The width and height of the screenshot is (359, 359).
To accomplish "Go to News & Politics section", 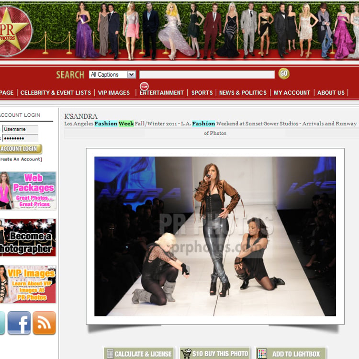I will pyautogui.click(x=243, y=93).
